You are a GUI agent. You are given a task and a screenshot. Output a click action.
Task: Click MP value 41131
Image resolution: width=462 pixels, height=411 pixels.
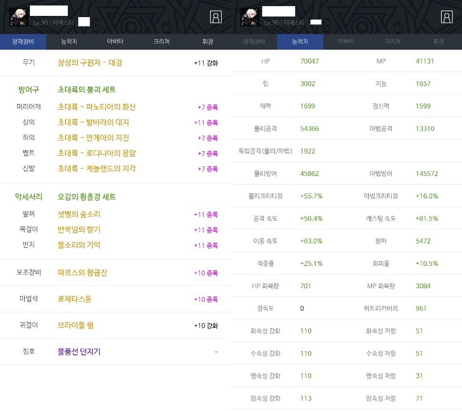pyautogui.click(x=425, y=61)
